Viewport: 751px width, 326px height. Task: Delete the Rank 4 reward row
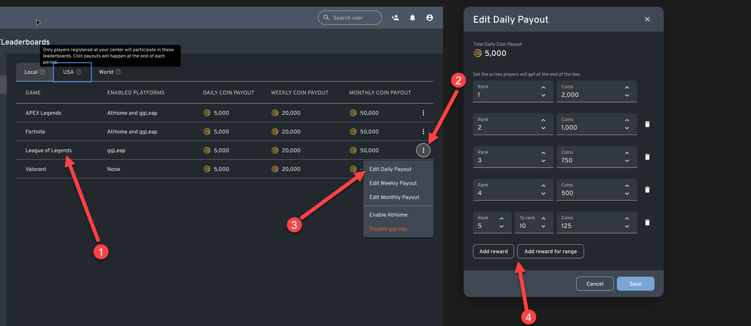(x=647, y=190)
